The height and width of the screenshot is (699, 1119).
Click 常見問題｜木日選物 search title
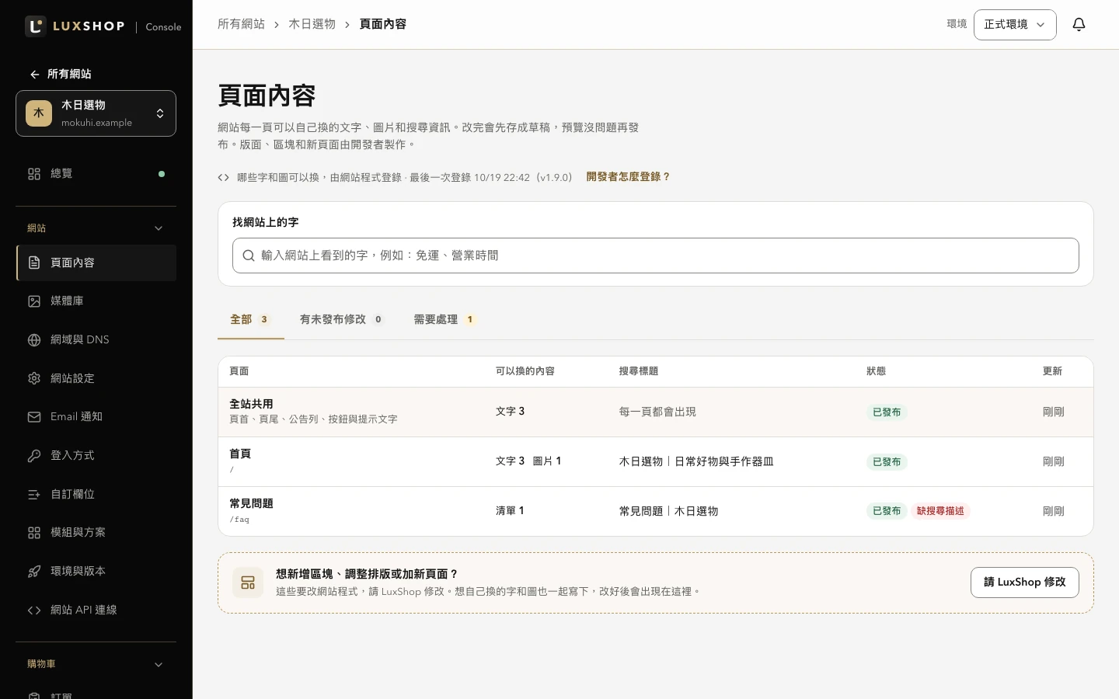[668, 511]
